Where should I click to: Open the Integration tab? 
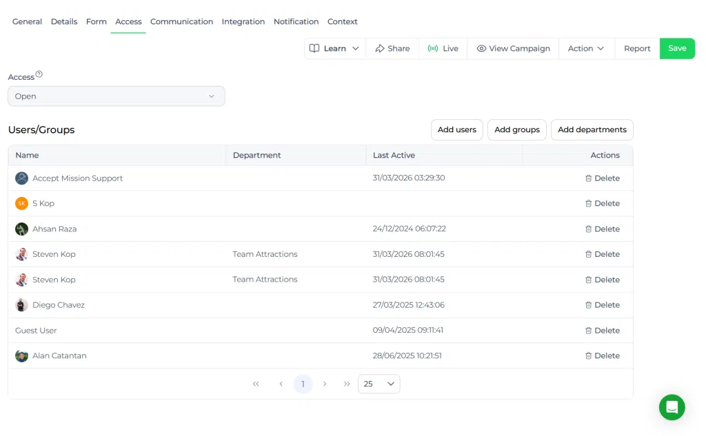click(x=243, y=21)
